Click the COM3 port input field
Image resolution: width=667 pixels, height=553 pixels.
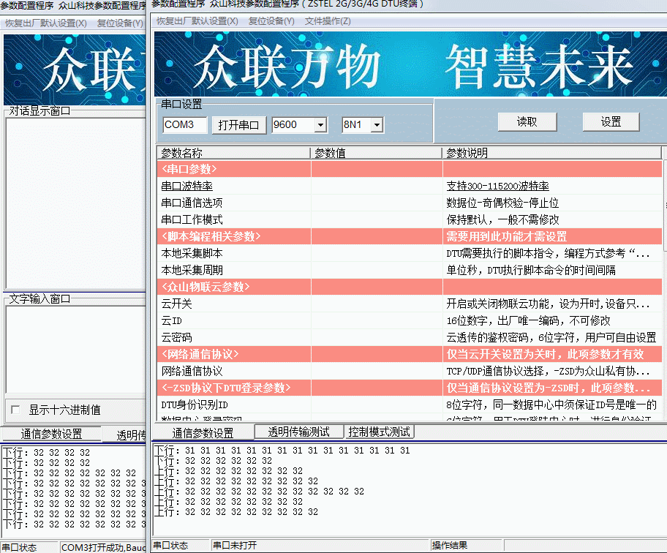point(184,124)
